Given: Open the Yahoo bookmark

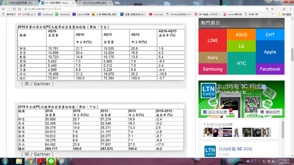Looking at the screenshot, I should 81,14.
